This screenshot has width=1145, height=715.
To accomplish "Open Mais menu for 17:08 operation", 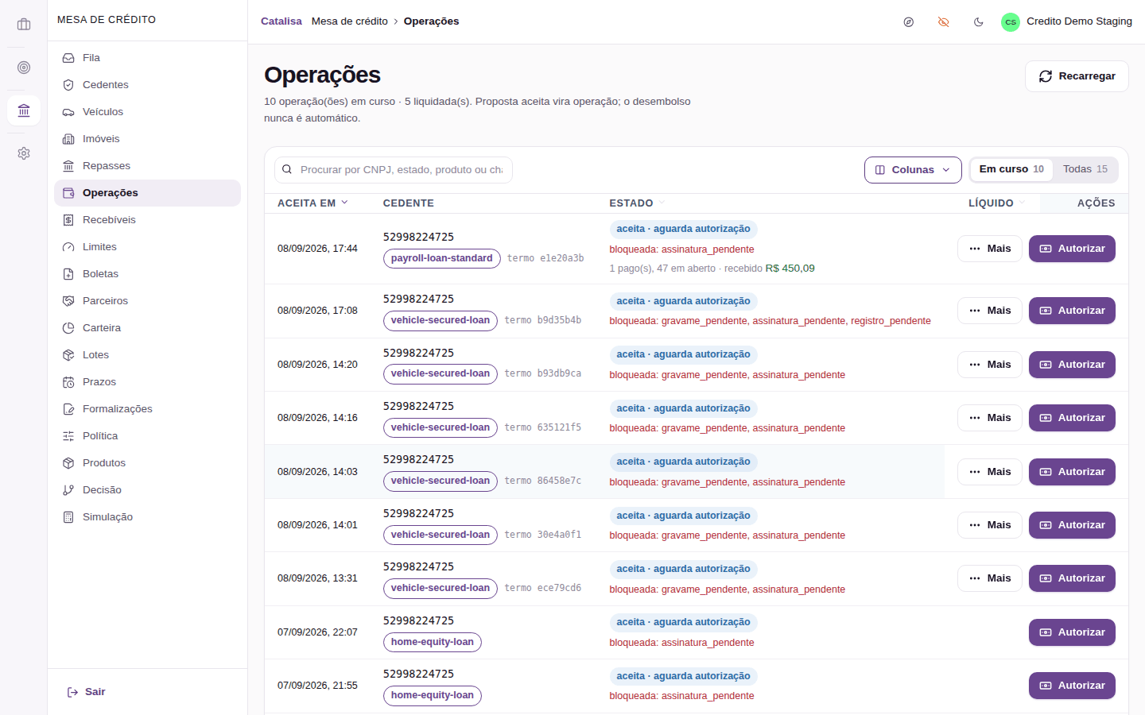I will click(990, 311).
